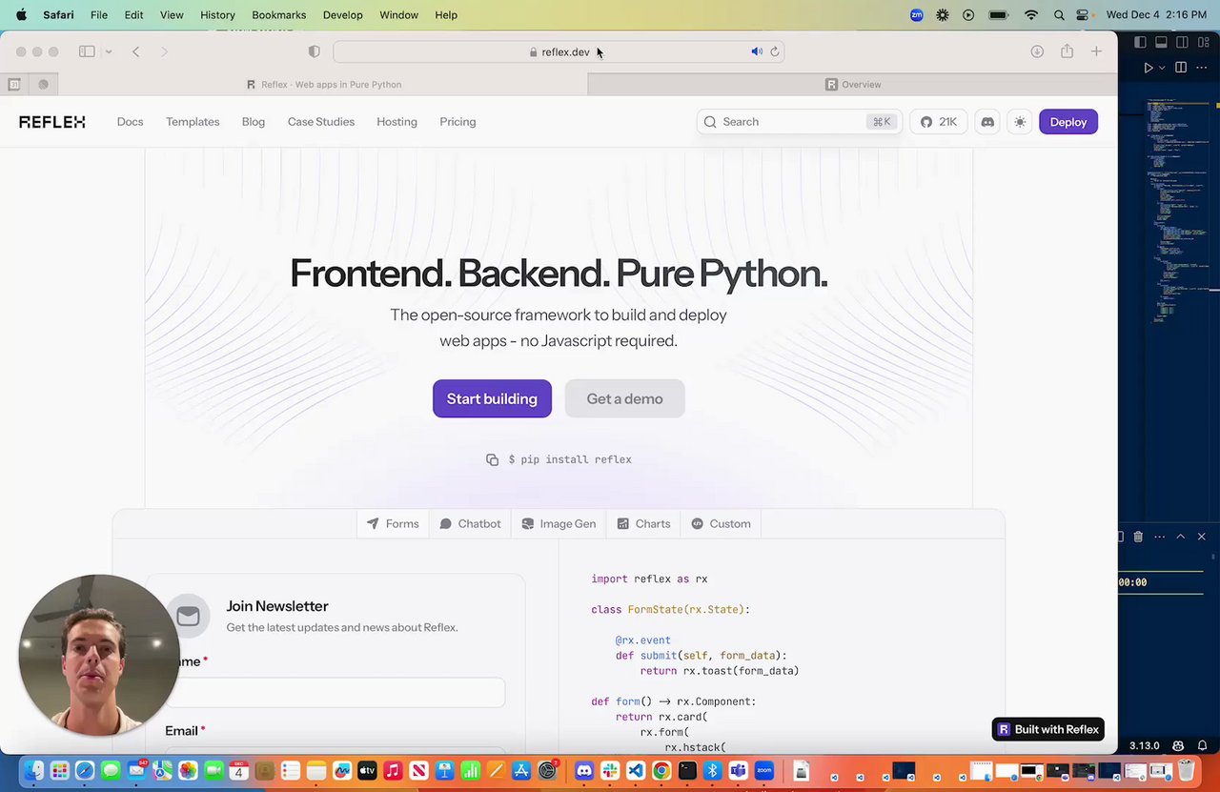The height and width of the screenshot is (792, 1220).
Task: Switch to the Chatbot demo tab
Action: point(470,524)
